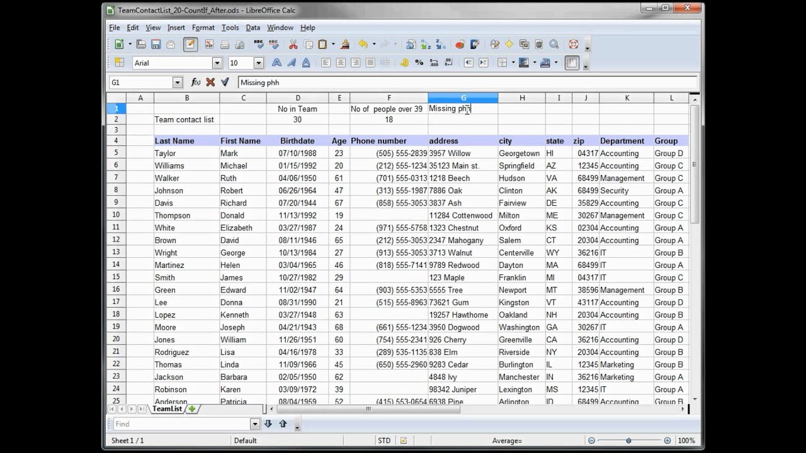Open the Gallery icon
The image size is (806, 453).
tap(524, 45)
